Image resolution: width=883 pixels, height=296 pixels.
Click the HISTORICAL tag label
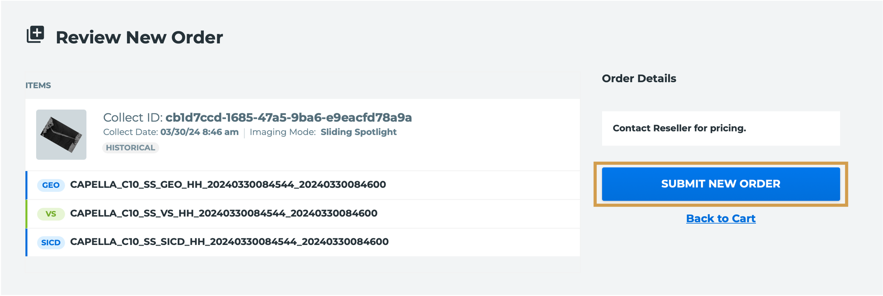pos(130,148)
